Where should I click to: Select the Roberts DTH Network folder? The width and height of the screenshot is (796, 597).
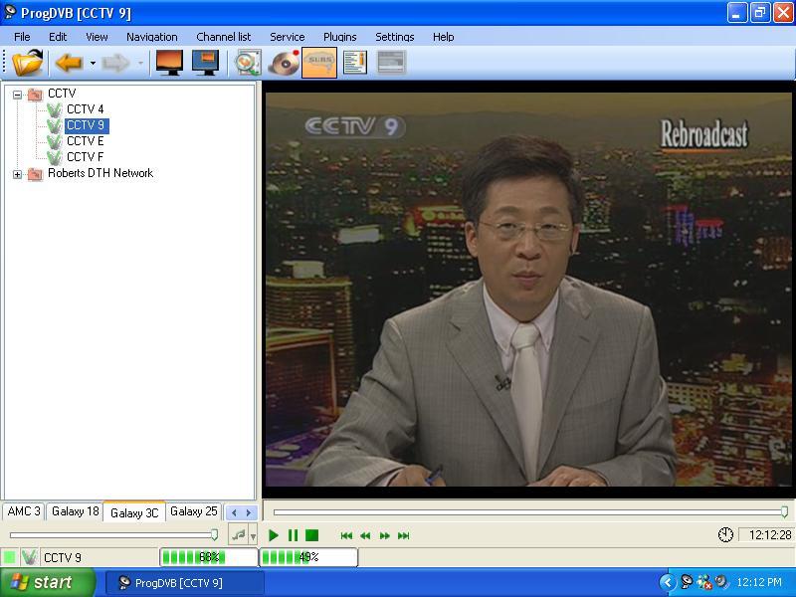(x=100, y=173)
